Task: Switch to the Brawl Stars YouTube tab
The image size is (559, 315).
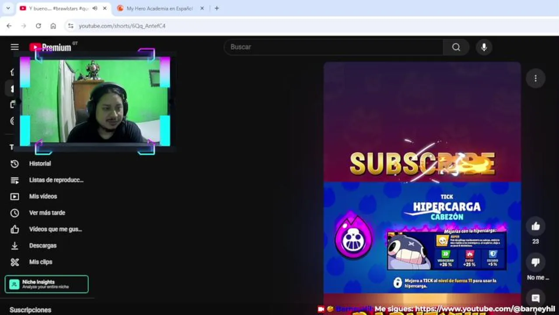Action: pyautogui.click(x=63, y=8)
